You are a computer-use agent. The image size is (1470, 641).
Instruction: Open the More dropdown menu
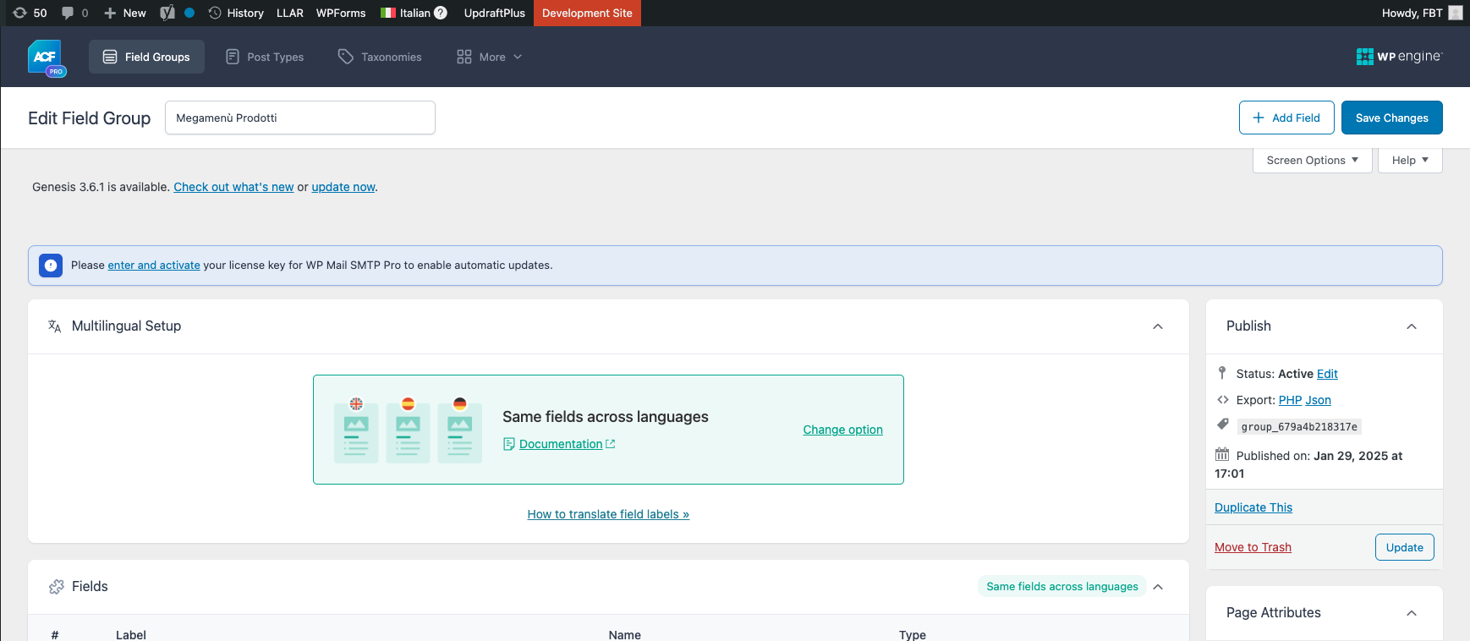click(490, 57)
